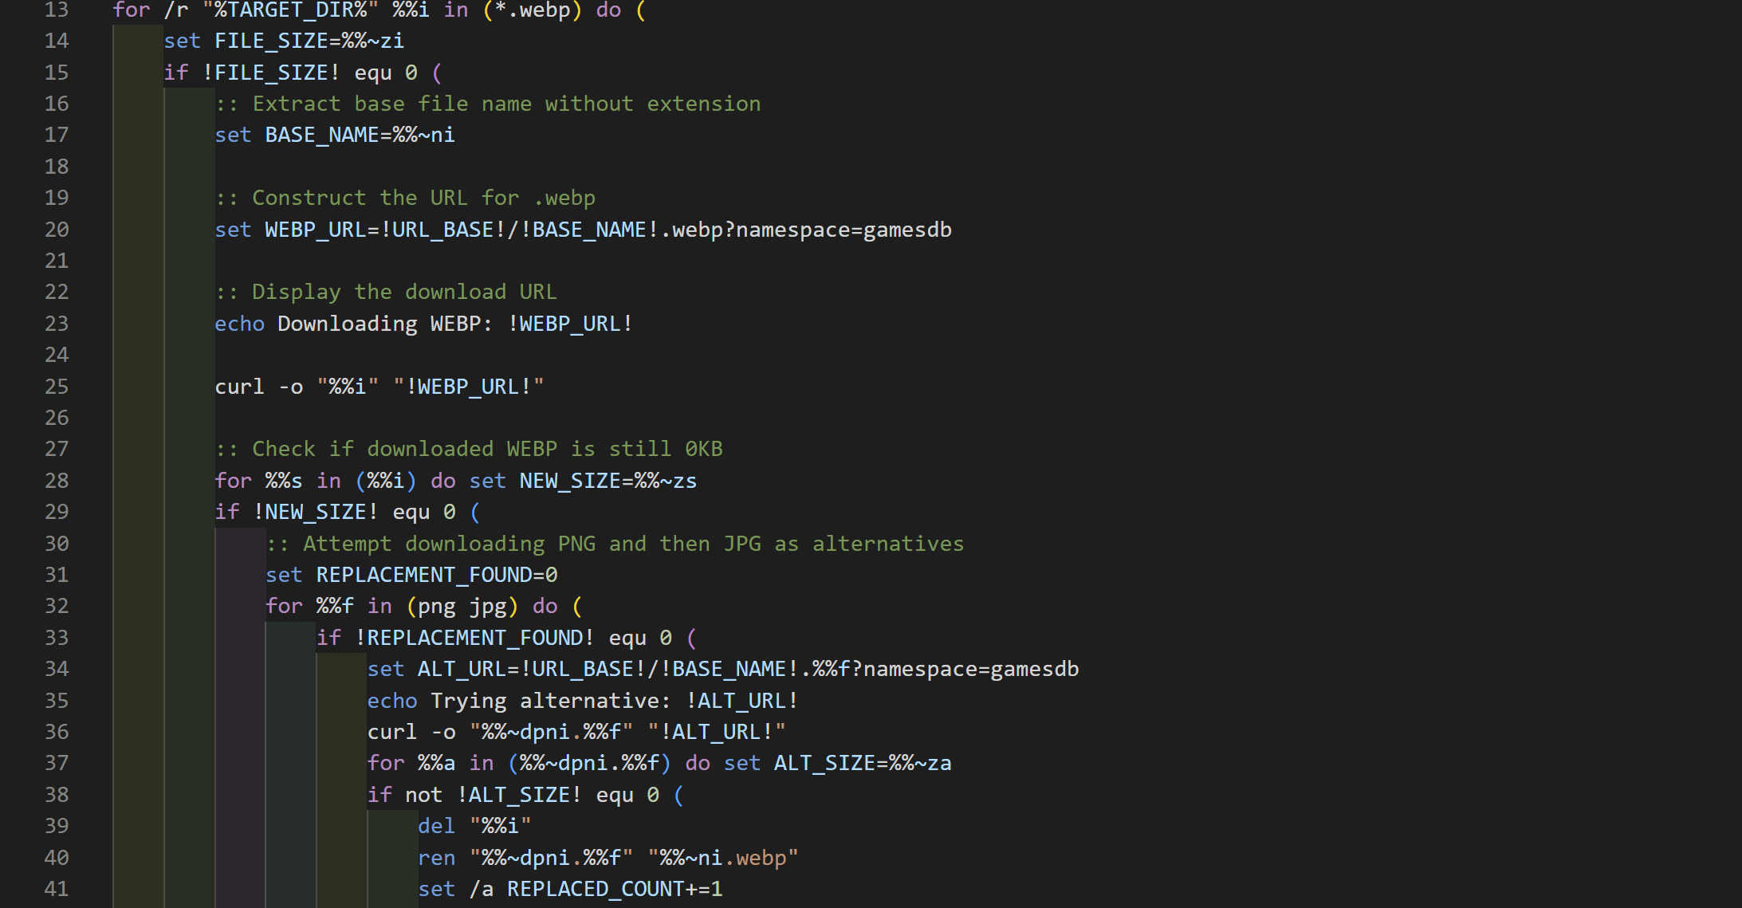This screenshot has height=908, width=1742.
Task: Click 'REPLACEMENT_FOUND=0' assignment
Action: (x=436, y=575)
